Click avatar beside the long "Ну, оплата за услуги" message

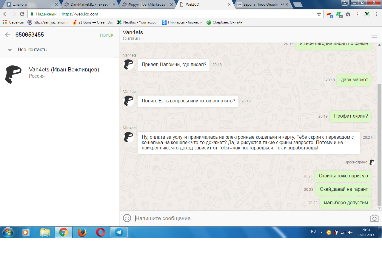pos(129,137)
